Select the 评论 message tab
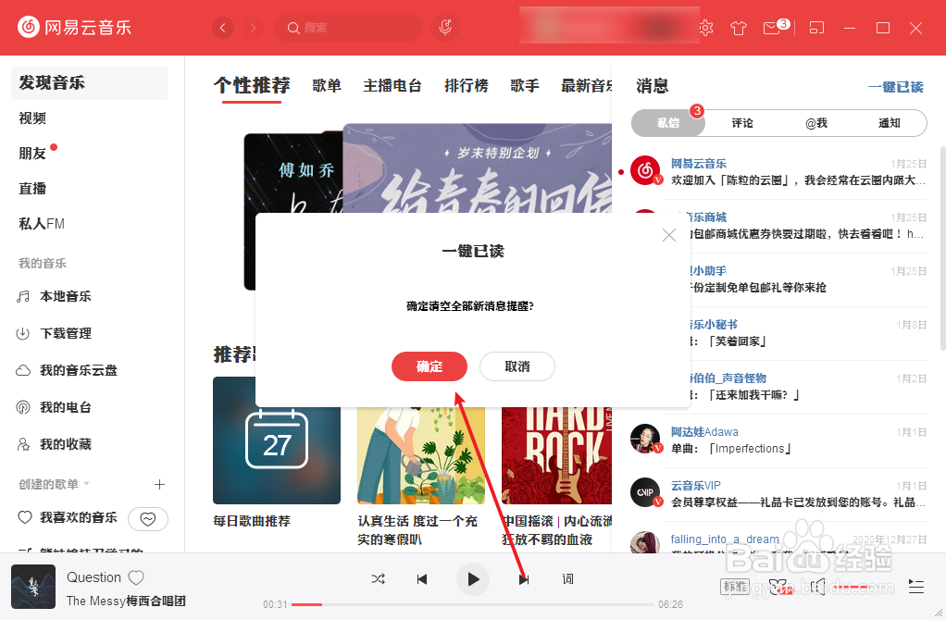 point(742,123)
